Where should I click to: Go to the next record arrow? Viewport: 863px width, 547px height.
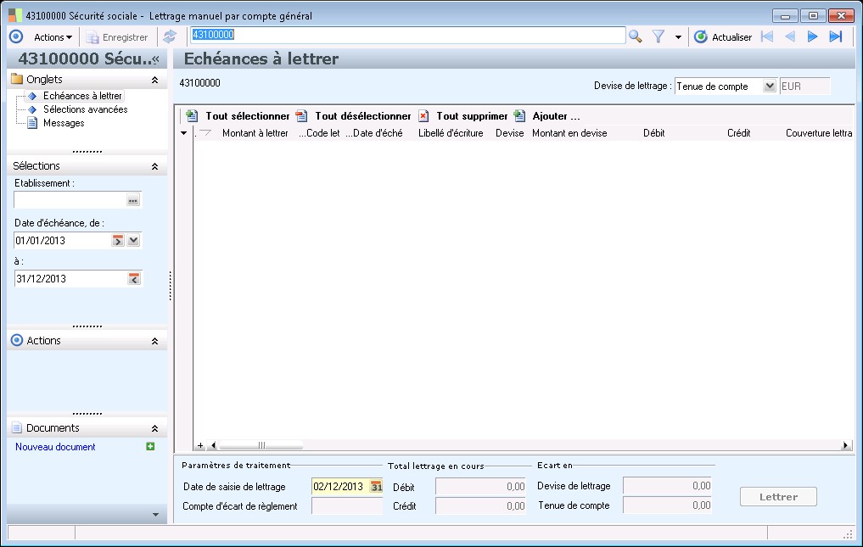tap(812, 36)
